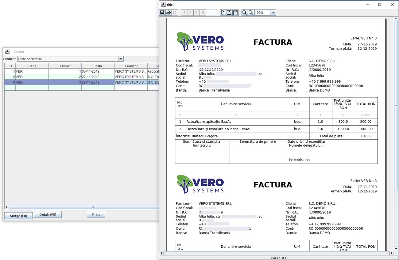
Task: Click the top FACTURA heading
Action: click(273, 42)
